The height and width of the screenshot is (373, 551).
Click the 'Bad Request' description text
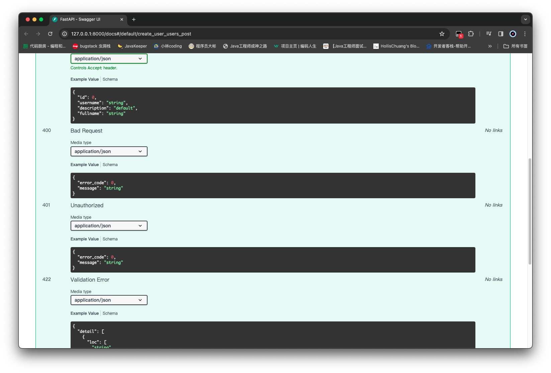(86, 131)
